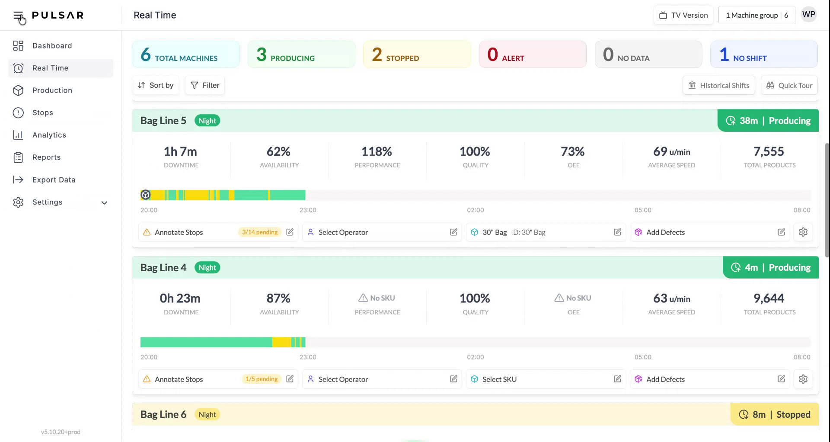This screenshot has width=830, height=442.
Task: Navigate to Export Data
Action: (x=54, y=180)
